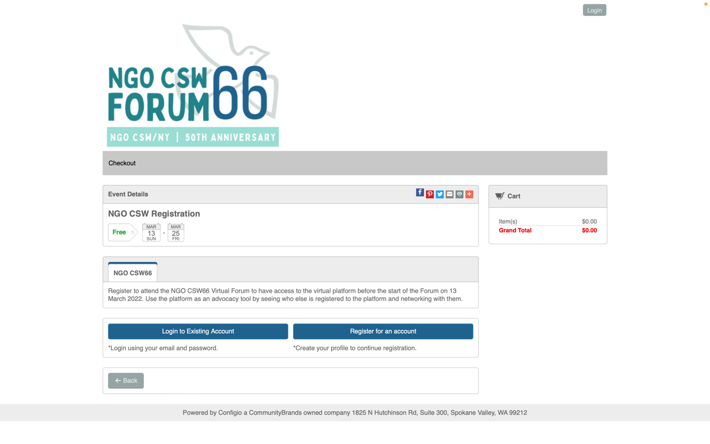Click the Cart heading text

pos(514,196)
